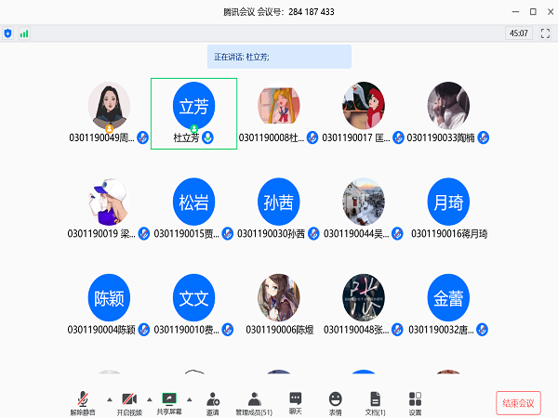The image size is (558, 418).
Task: Open the emoji reactions (表情) icon
Action: tap(335, 398)
